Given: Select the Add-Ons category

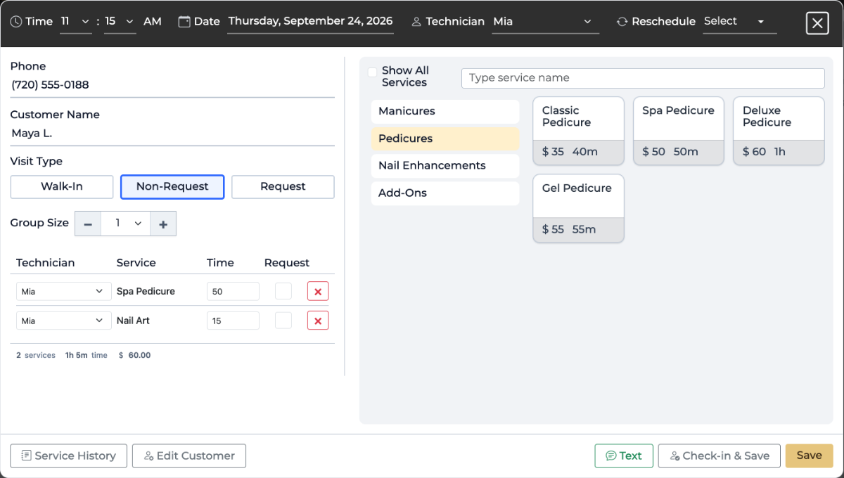Looking at the screenshot, I should 445,193.
